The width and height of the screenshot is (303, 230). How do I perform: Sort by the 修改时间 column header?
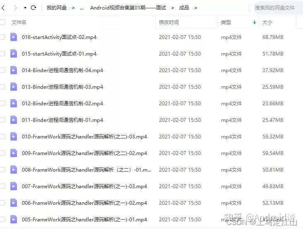(x=169, y=22)
